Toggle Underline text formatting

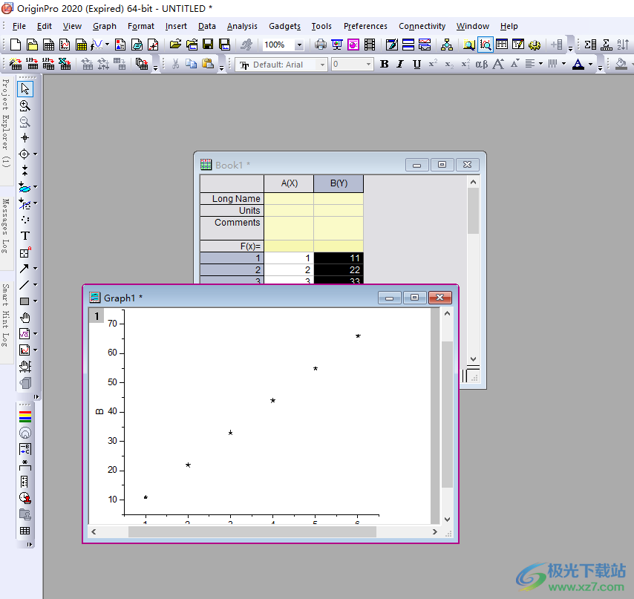tap(416, 65)
